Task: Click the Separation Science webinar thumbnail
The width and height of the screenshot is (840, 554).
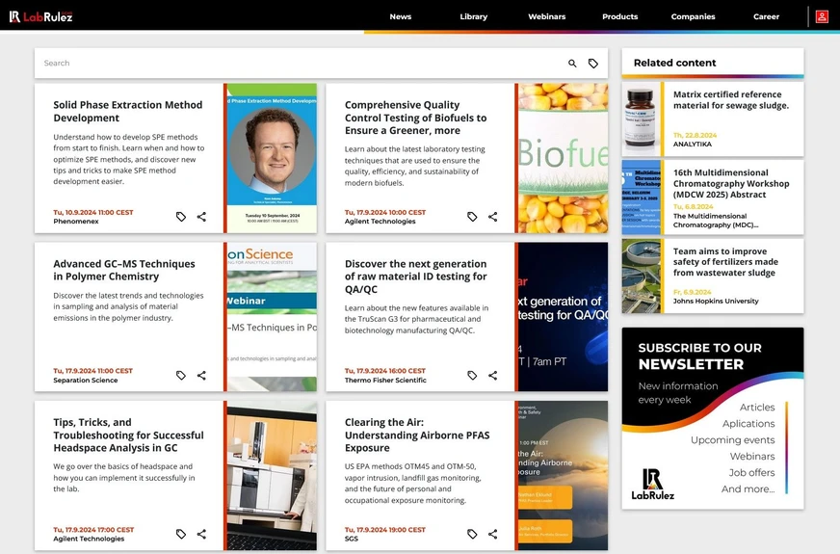Action: tap(273, 317)
